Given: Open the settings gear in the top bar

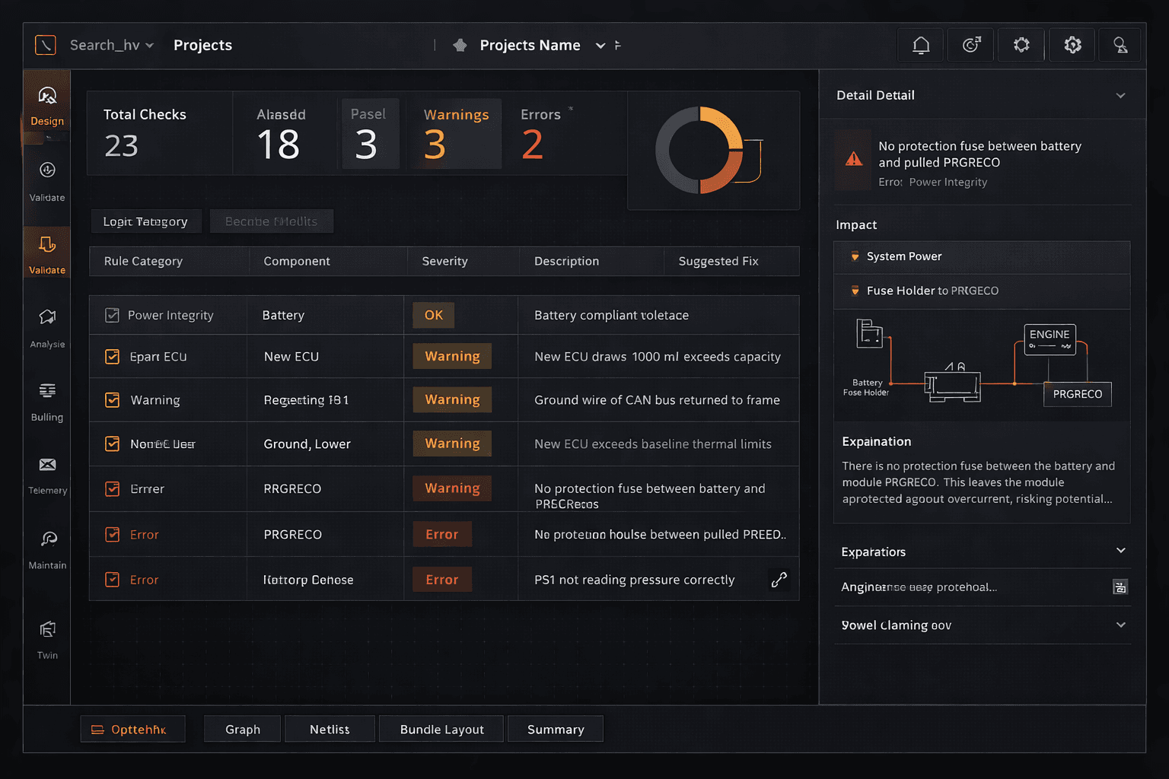Looking at the screenshot, I should [x=1021, y=44].
